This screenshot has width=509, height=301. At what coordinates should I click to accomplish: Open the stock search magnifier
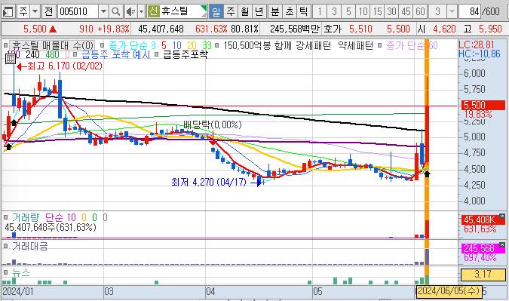[115, 12]
